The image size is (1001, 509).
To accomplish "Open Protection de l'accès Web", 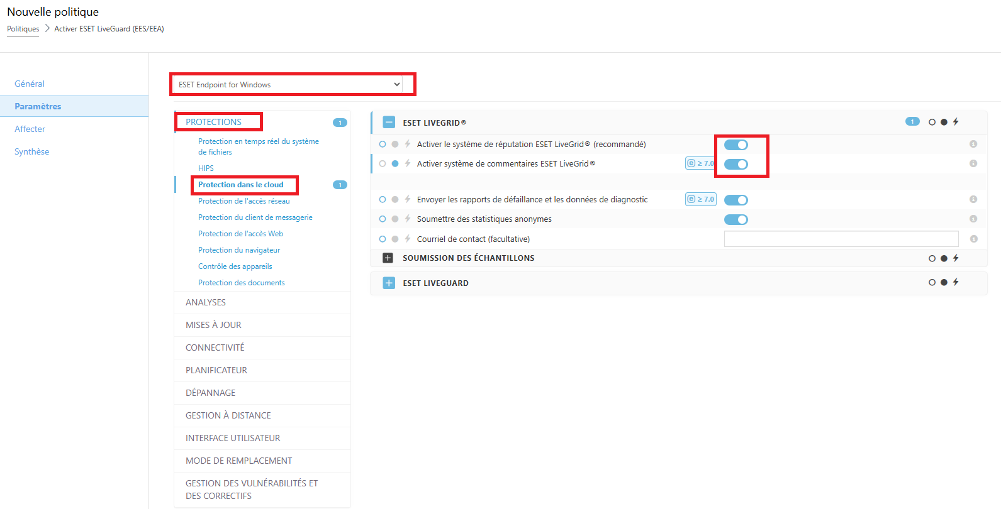I will pos(240,234).
